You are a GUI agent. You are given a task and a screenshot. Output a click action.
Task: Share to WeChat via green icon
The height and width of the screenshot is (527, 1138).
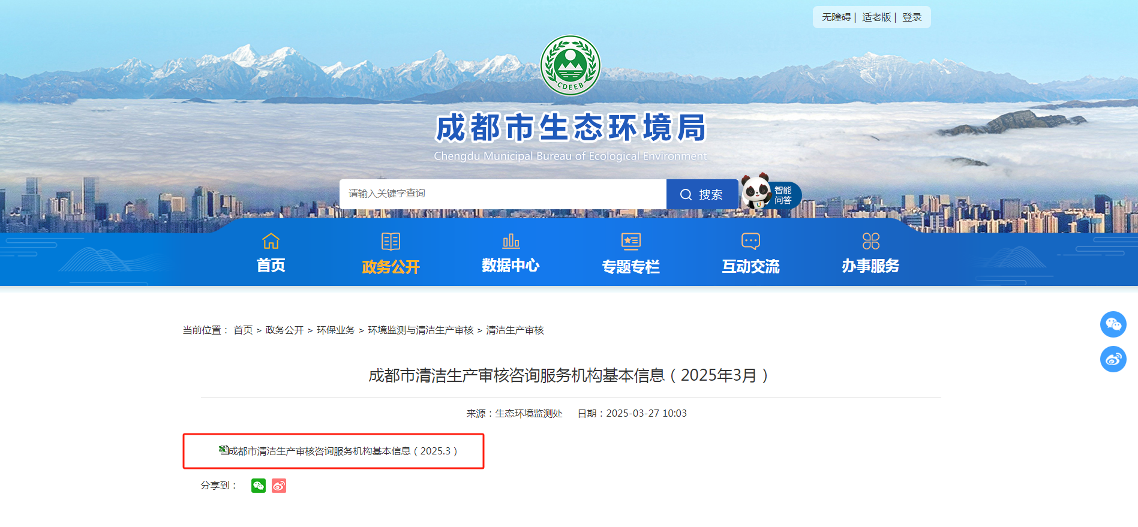pyautogui.click(x=259, y=486)
